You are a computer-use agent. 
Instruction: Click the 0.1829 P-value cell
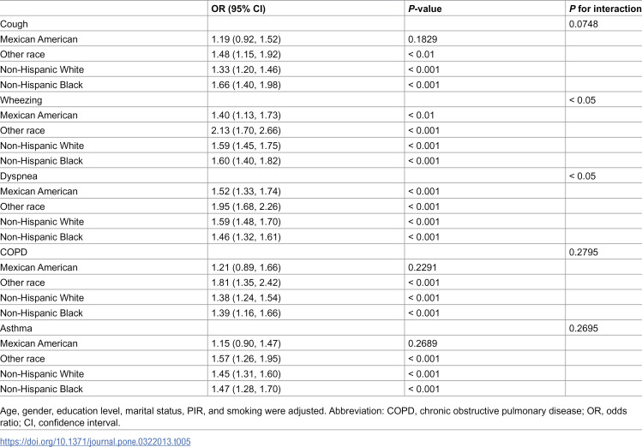[x=423, y=39]
